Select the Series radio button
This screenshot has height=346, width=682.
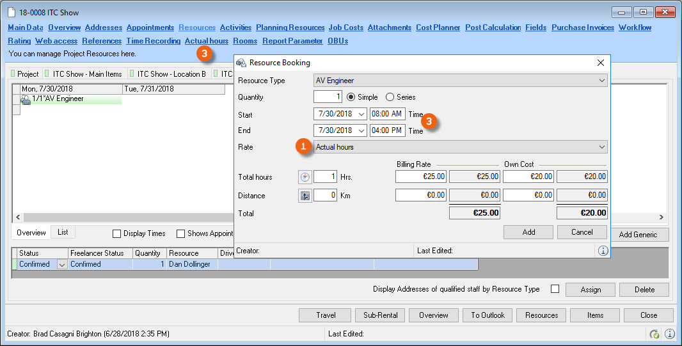pos(390,97)
